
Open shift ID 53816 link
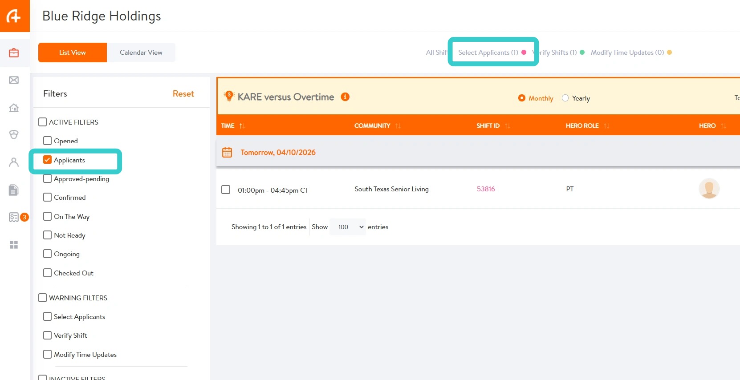coord(486,189)
